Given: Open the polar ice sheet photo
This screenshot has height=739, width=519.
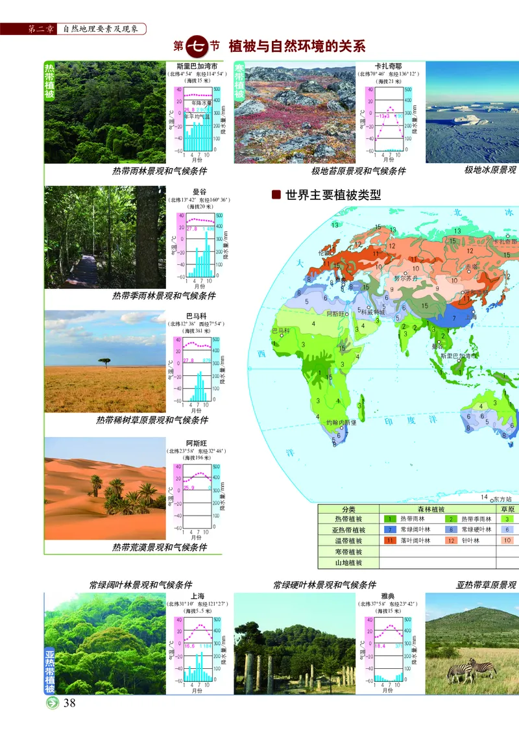Looking at the screenshot, I should (x=472, y=112).
